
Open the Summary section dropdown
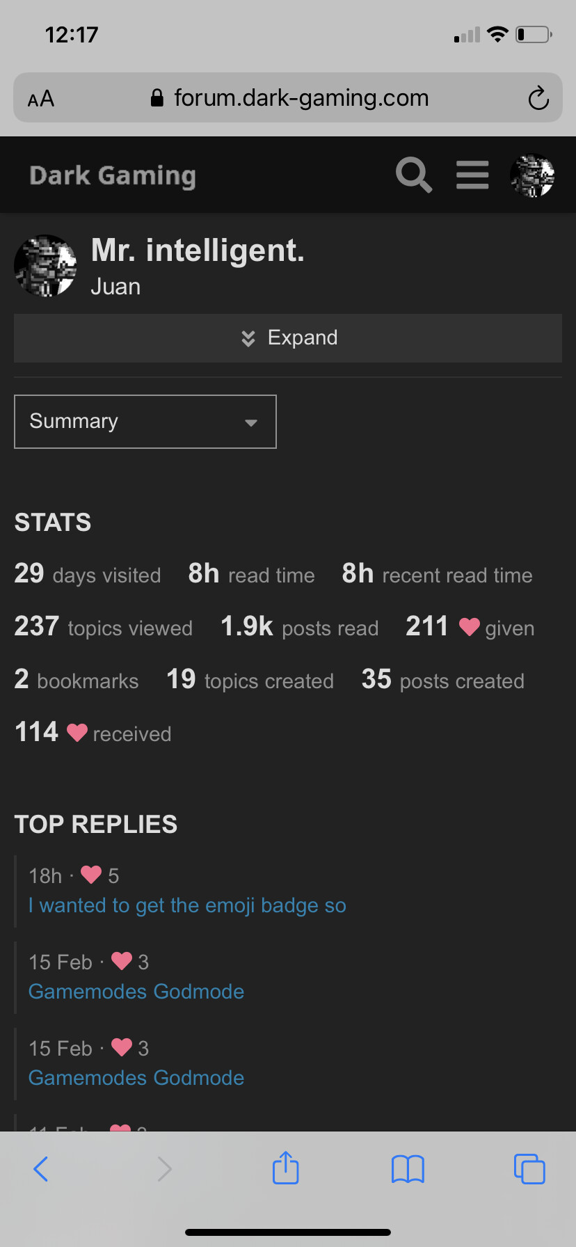click(145, 422)
